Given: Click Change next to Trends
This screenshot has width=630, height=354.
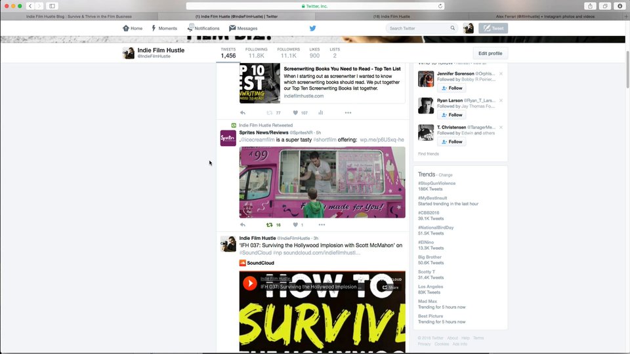Looking at the screenshot, I should click(x=446, y=175).
